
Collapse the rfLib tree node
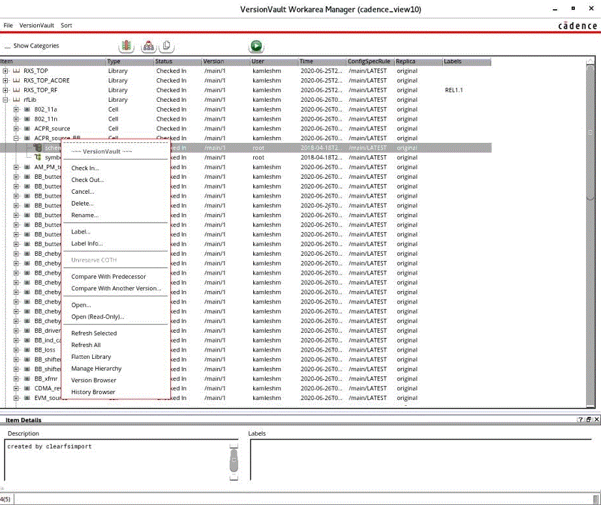[5, 99]
